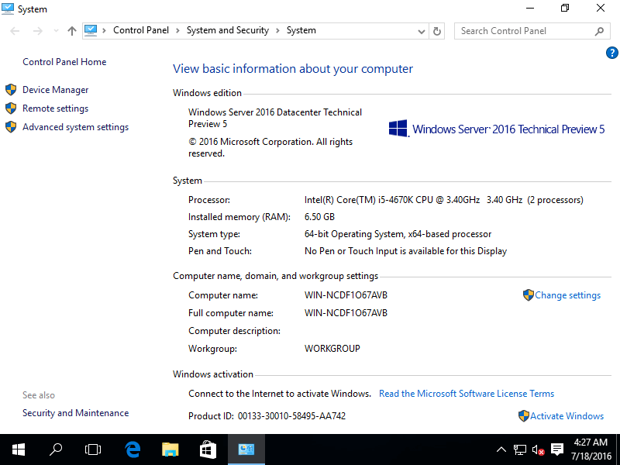Show hidden tray icons chevron
The width and height of the screenshot is (620, 465).
click(x=501, y=449)
